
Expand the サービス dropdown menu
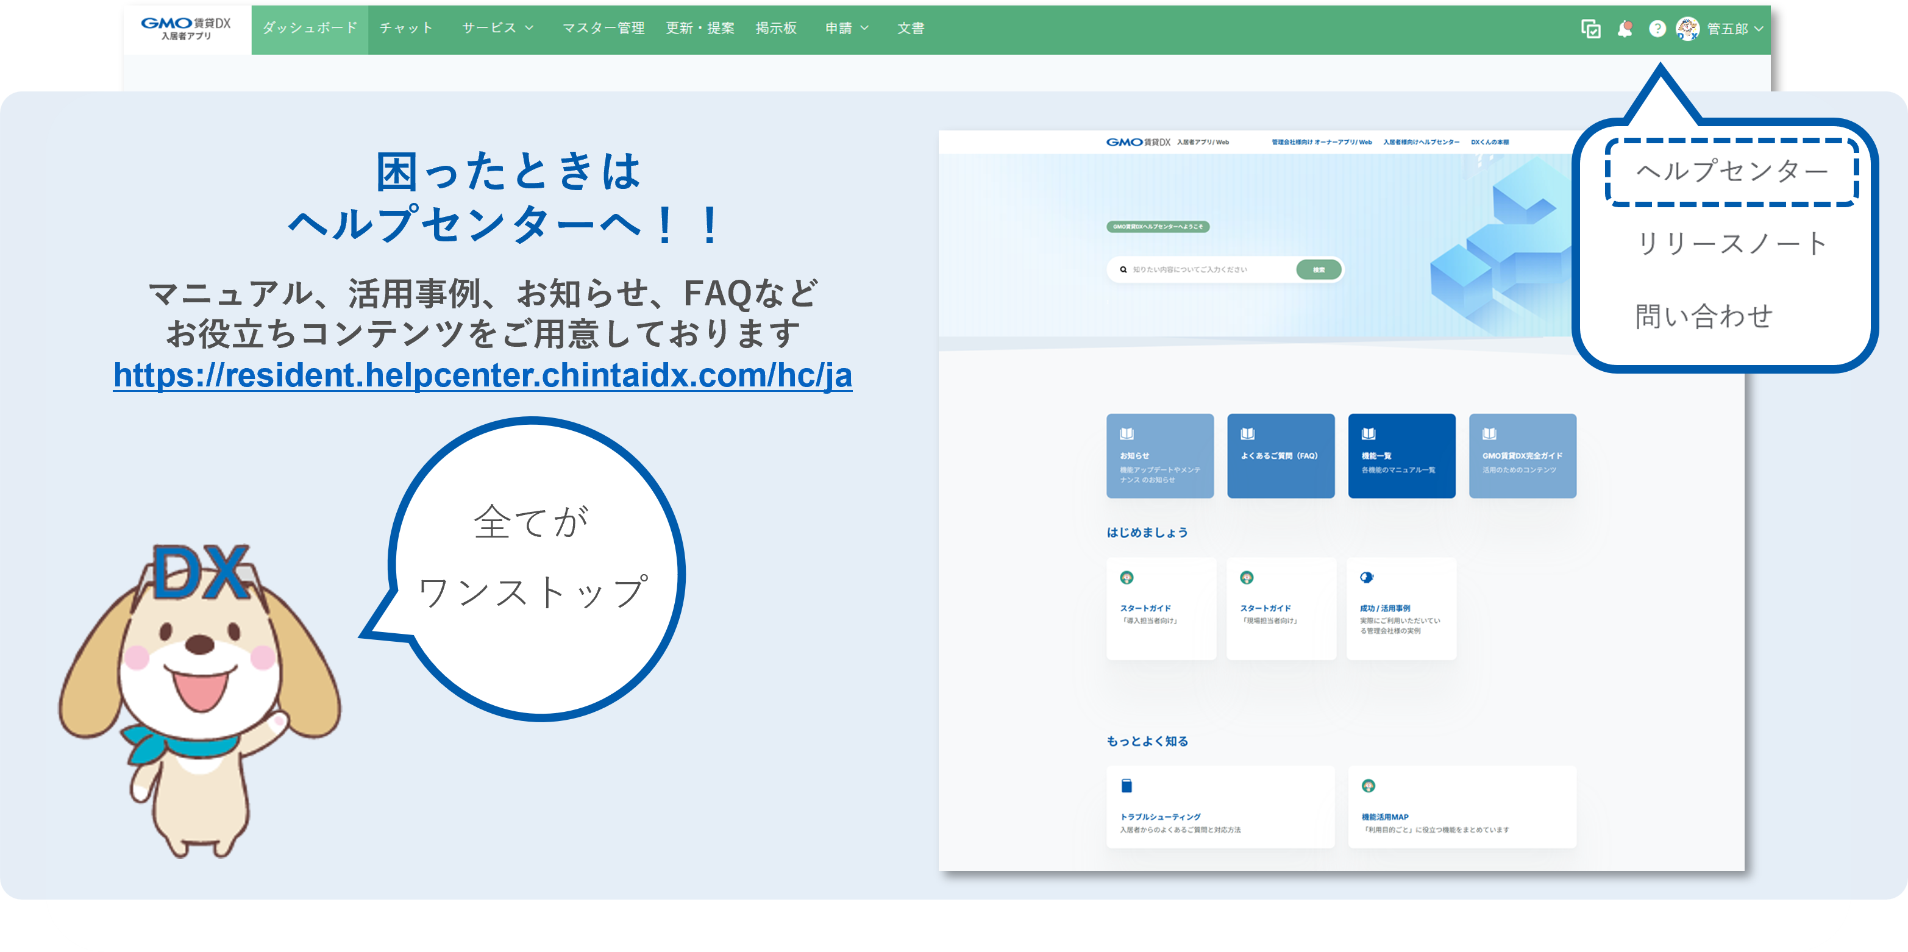click(497, 28)
